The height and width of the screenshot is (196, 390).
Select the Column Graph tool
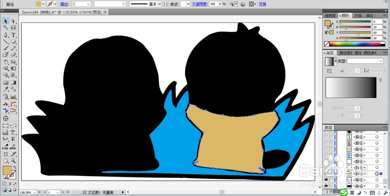click(13, 96)
